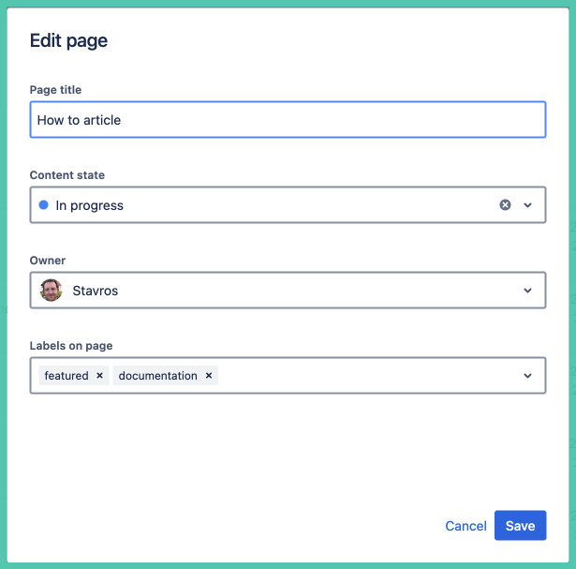This screenshot has height=569, width=576.
Task: Click Stavros's avatar picture
Action: click(51, 291)
